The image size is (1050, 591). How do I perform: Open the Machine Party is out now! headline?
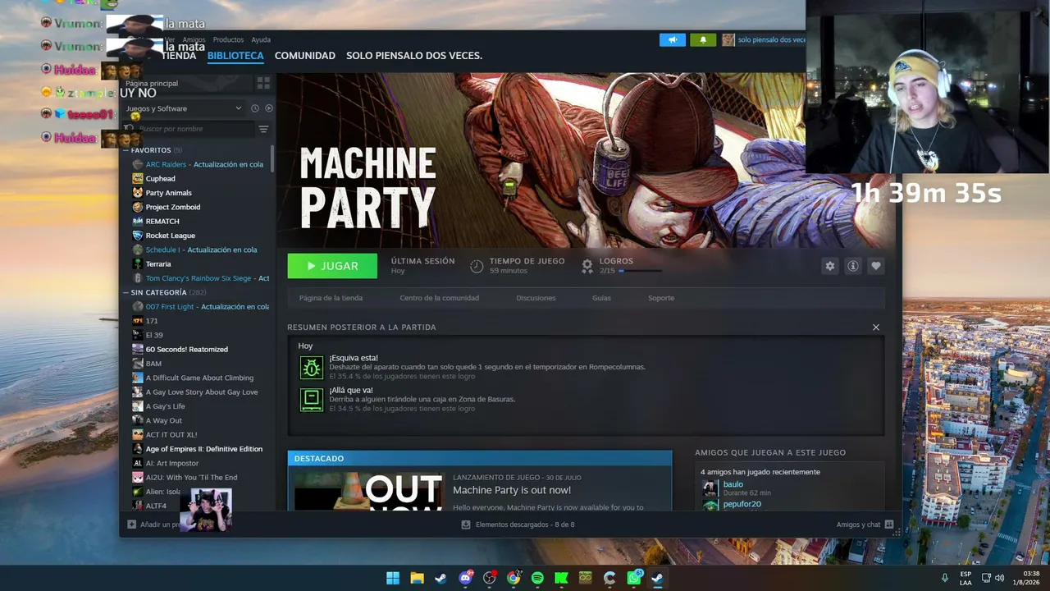pyautogui.click(x=512, y=490)
